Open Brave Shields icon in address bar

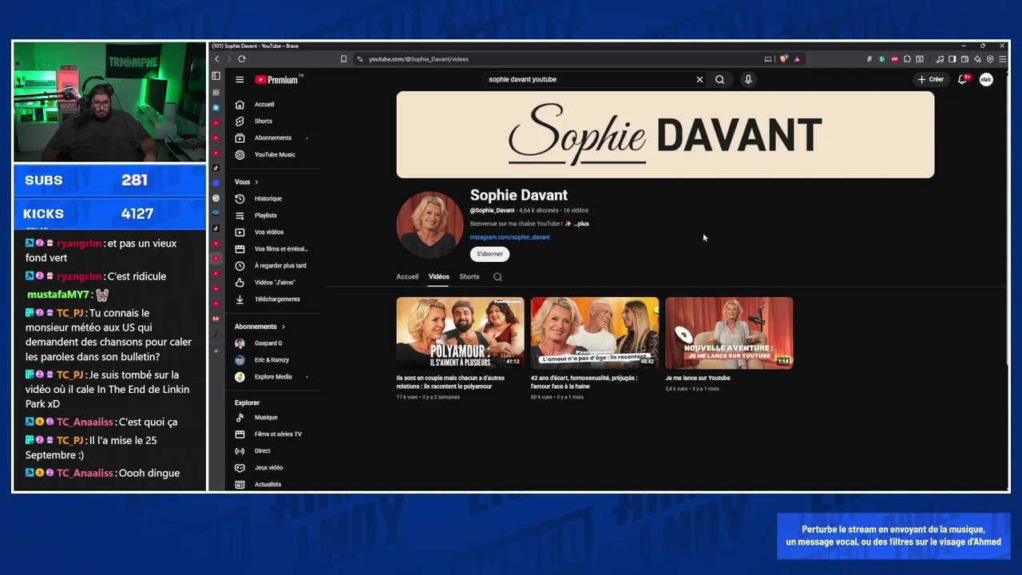point(784,59)
